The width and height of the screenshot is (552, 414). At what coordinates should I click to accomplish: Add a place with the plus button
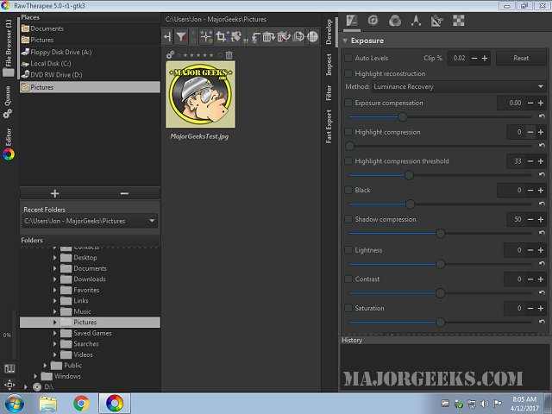click(x=55, y=193)
